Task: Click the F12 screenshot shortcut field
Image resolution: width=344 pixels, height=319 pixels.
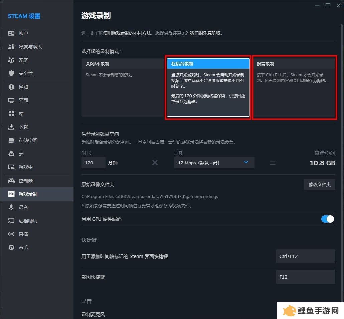Action: point(306,277)
